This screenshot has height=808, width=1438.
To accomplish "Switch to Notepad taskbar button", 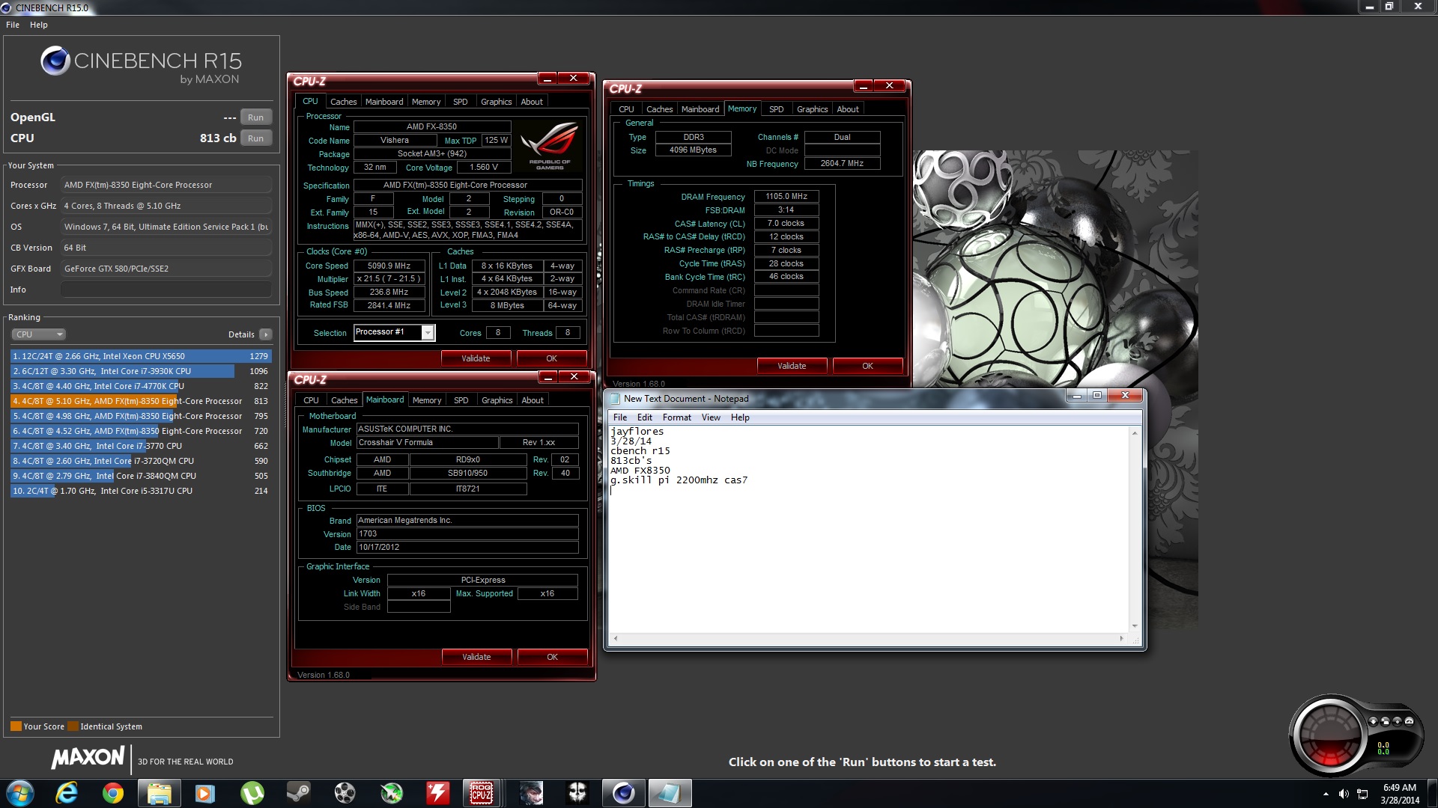I will tap(670, 793).
